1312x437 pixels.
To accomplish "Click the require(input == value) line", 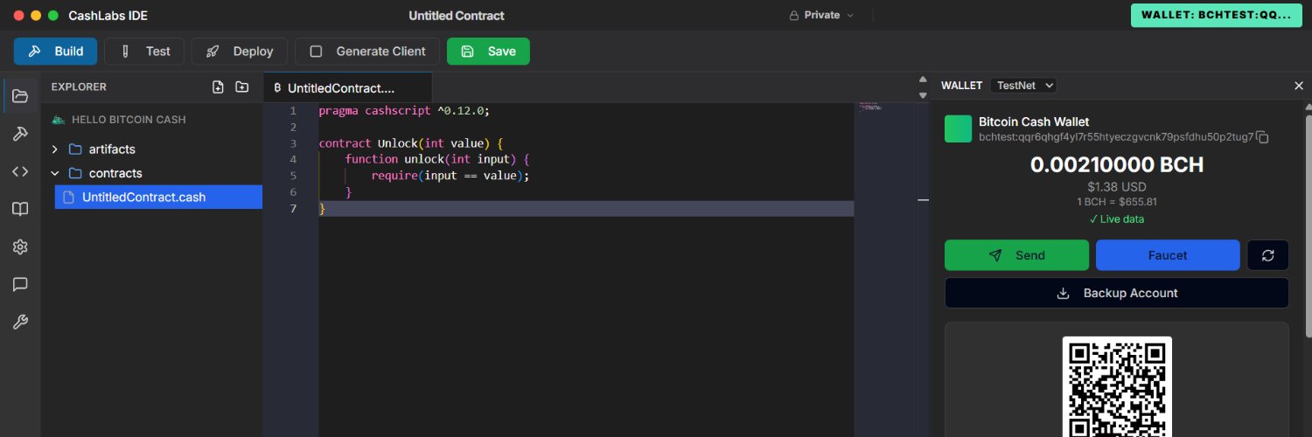I will point(450,176).
